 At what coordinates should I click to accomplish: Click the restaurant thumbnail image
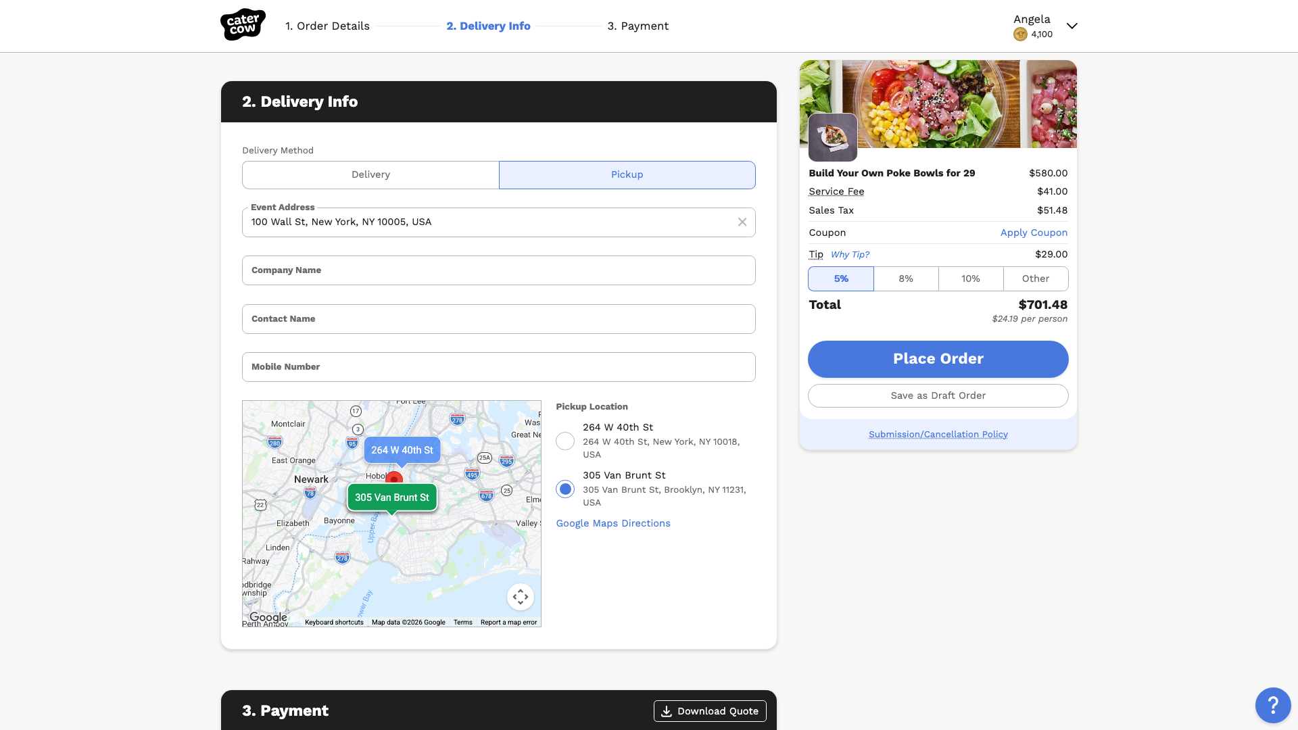point(833,137)
